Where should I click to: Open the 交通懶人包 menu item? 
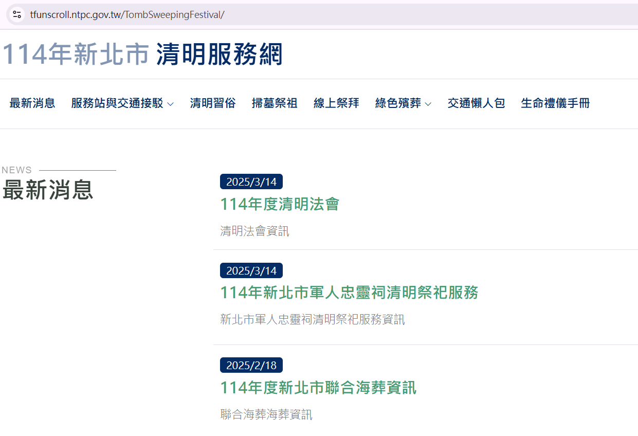(x=476, y=103)
